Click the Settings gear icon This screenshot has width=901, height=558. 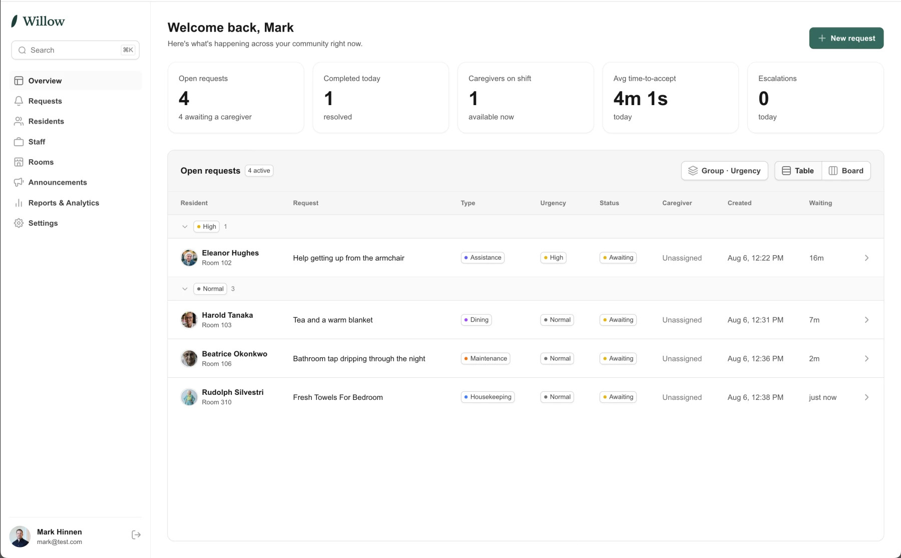[x=19, y=223]
